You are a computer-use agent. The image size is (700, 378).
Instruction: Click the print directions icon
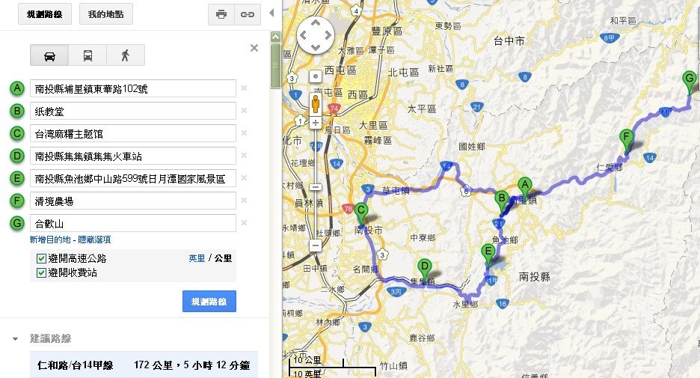coord(221,14)
